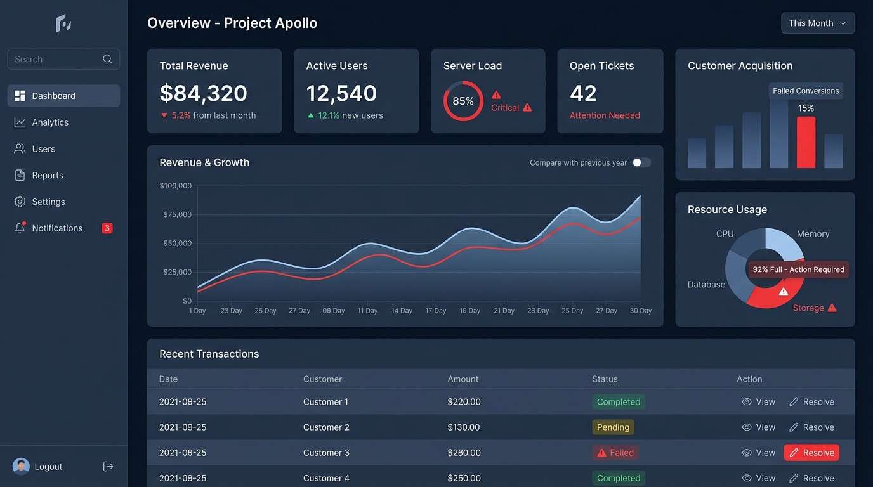Open the 92% Full Action Required callout
Image resolution: width=873 pixels, height=487 pixels.
coord(798,269)
